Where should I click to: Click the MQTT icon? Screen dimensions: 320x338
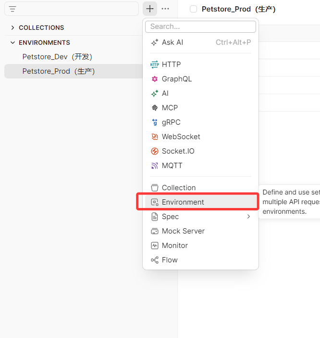(155, 166)
